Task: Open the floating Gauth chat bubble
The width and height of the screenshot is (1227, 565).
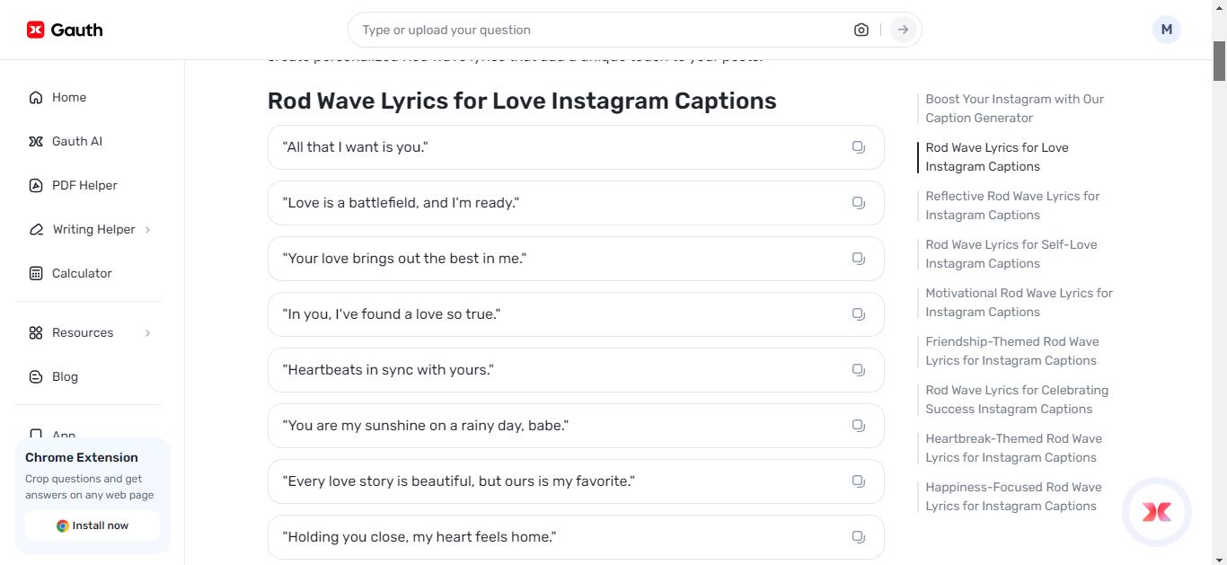Action: pyautogui.click(x=1157, y=512)
